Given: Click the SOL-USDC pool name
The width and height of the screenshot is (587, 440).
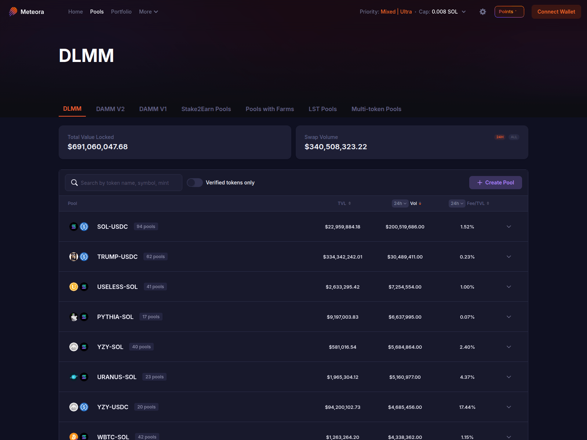Looking at the screenshot, I should [x=113, y=227].
